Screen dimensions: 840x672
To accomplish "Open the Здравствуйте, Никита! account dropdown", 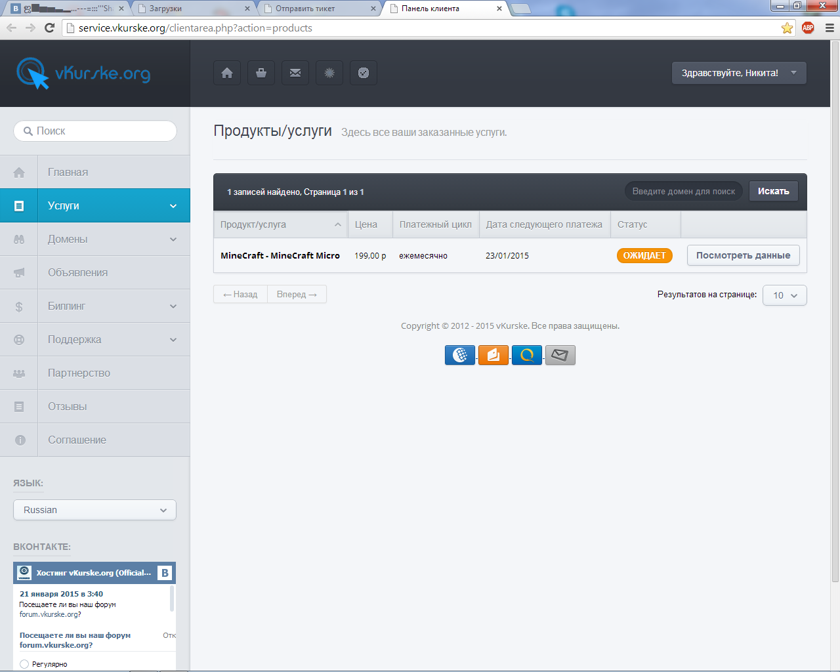I will pos(739,73).
